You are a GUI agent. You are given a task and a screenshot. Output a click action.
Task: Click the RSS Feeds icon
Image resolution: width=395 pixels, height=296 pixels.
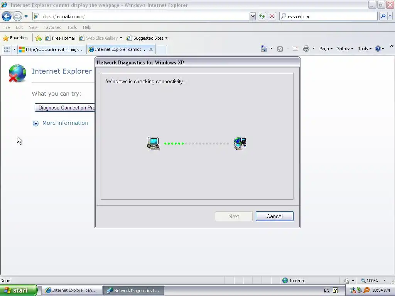coord(280,49)
